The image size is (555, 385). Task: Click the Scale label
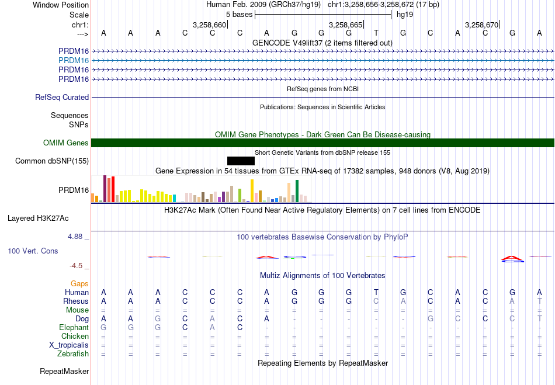click(79, 15)
